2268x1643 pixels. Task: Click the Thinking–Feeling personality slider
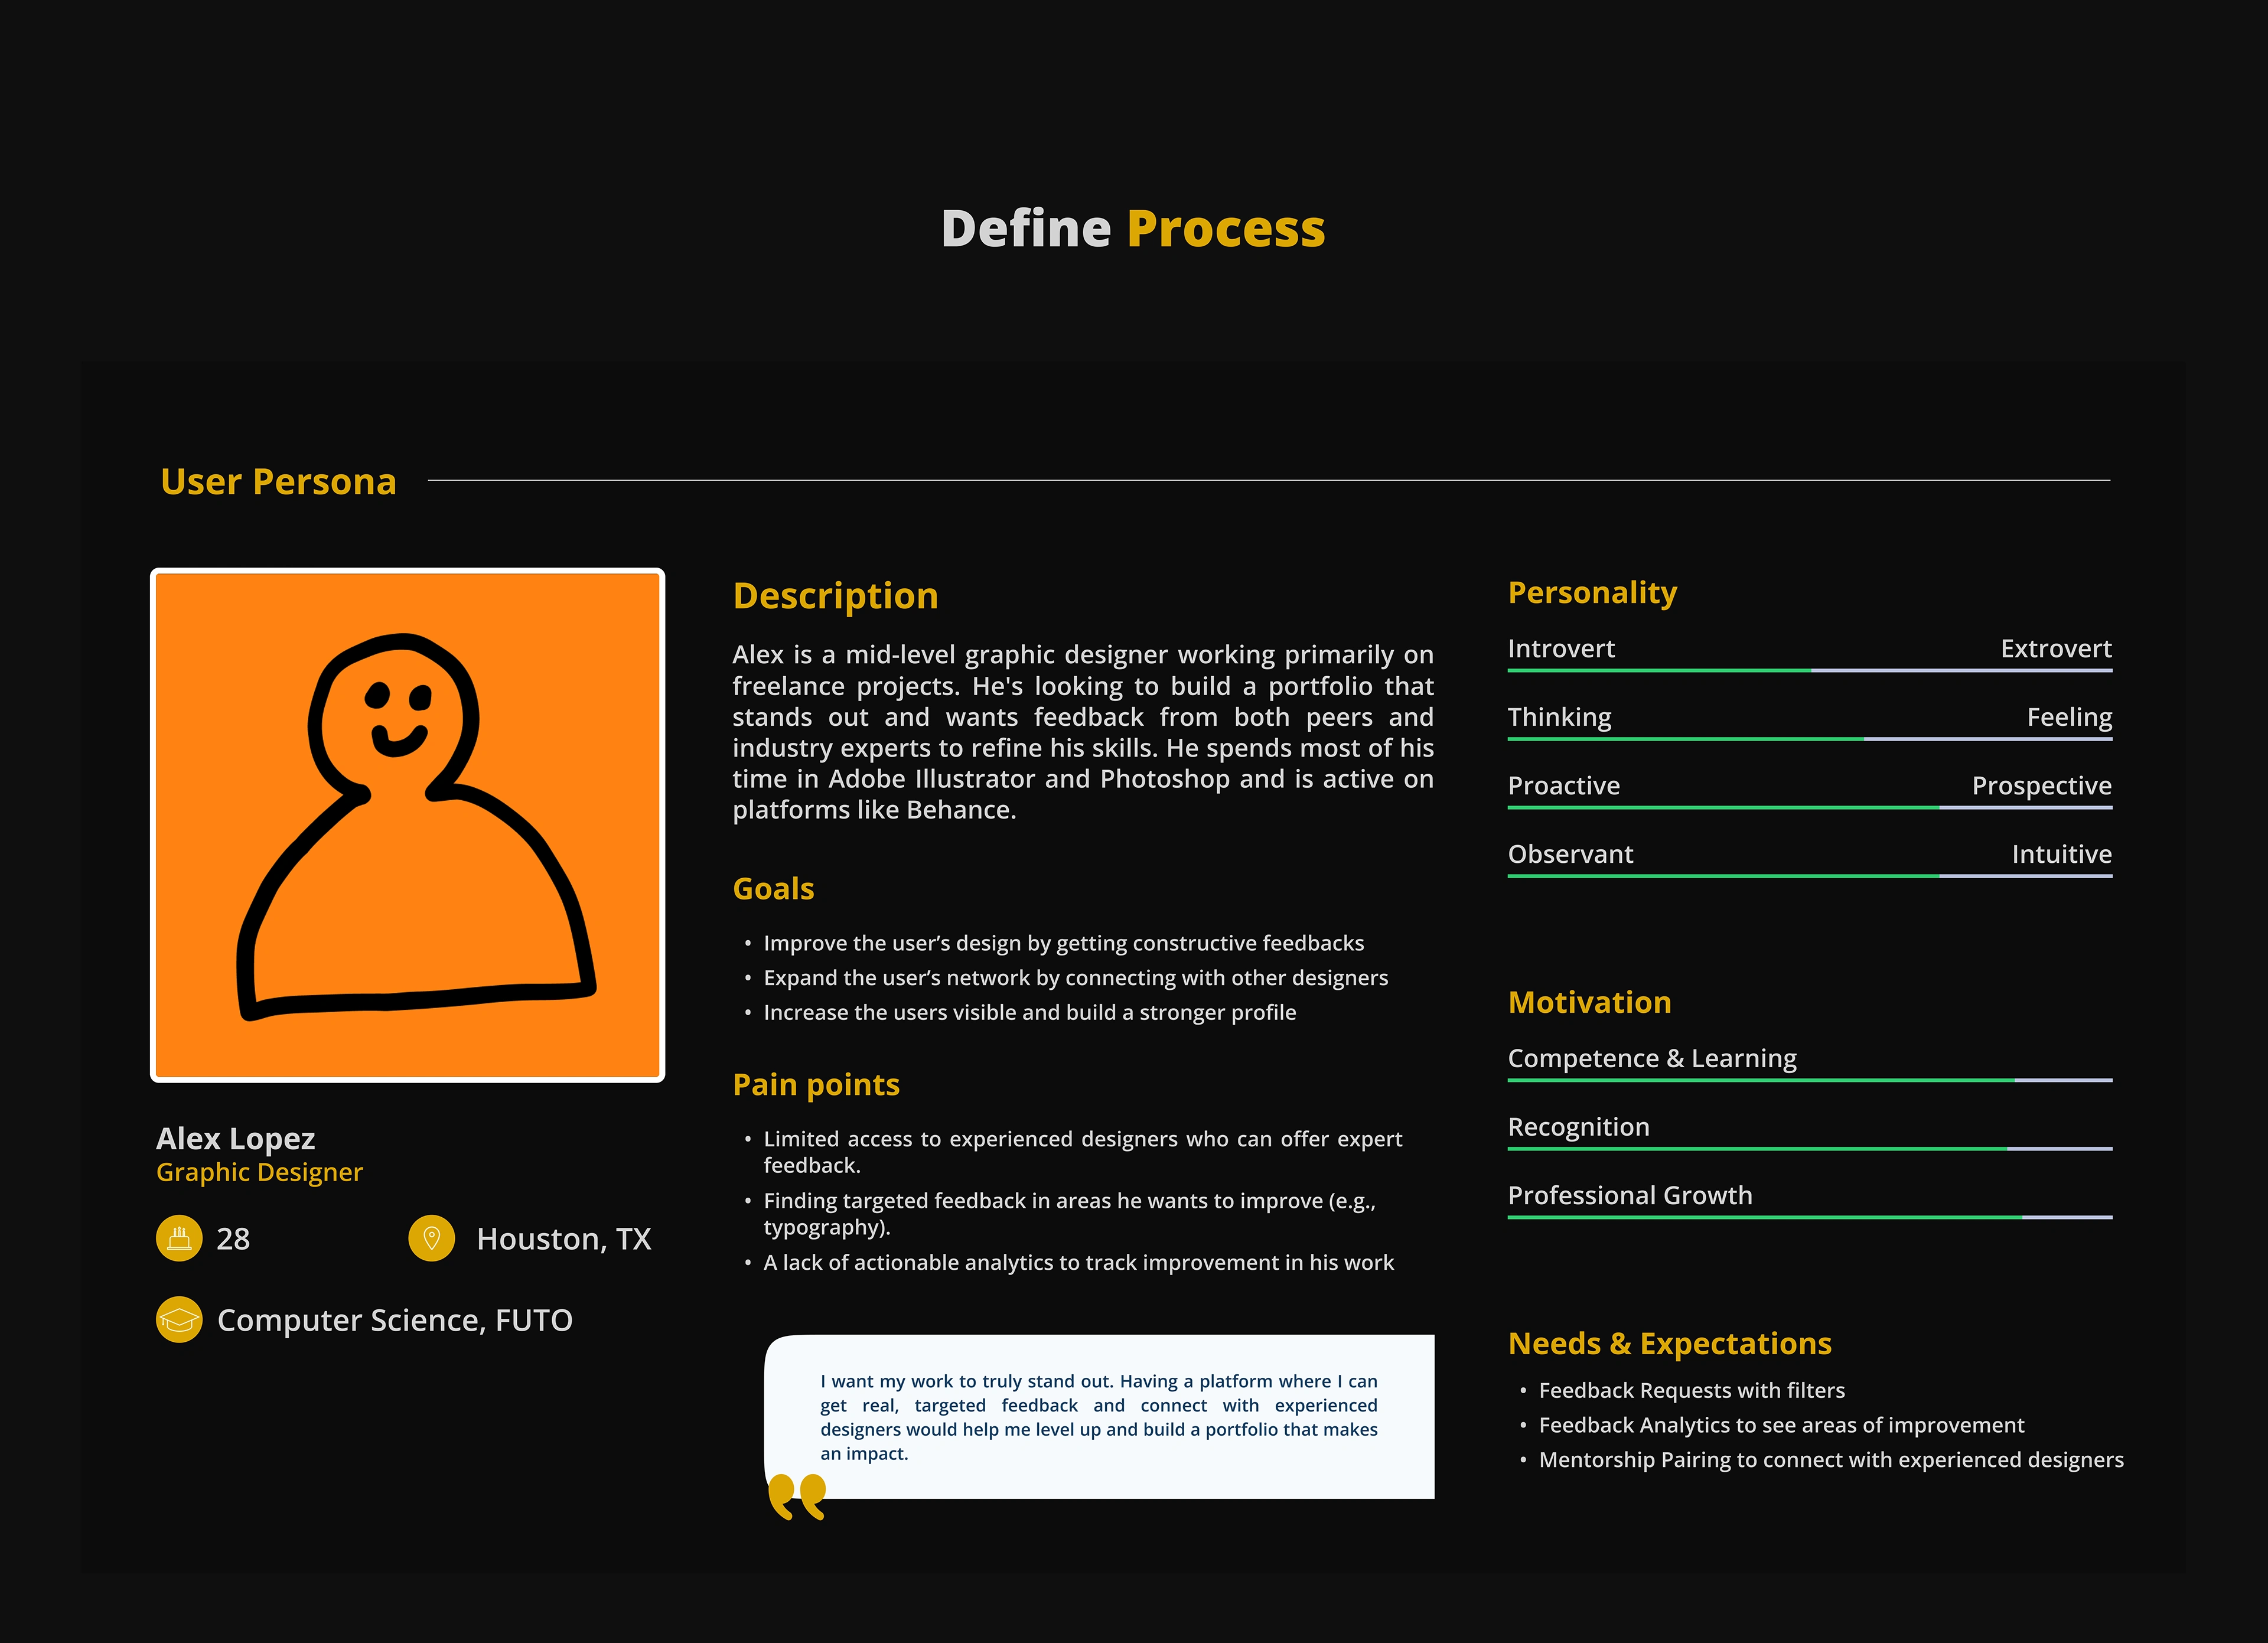(1809, 739)
